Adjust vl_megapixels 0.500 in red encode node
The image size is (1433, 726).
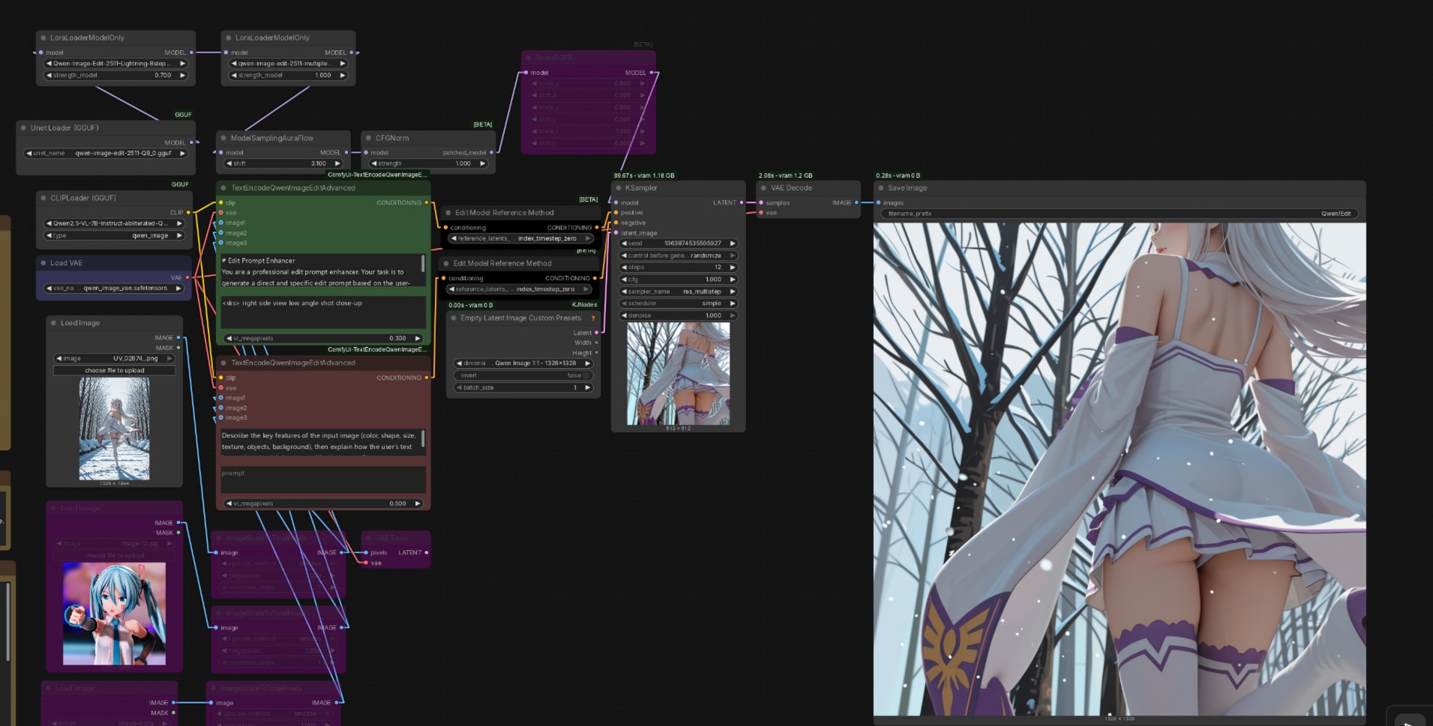[x=323, y=503]
